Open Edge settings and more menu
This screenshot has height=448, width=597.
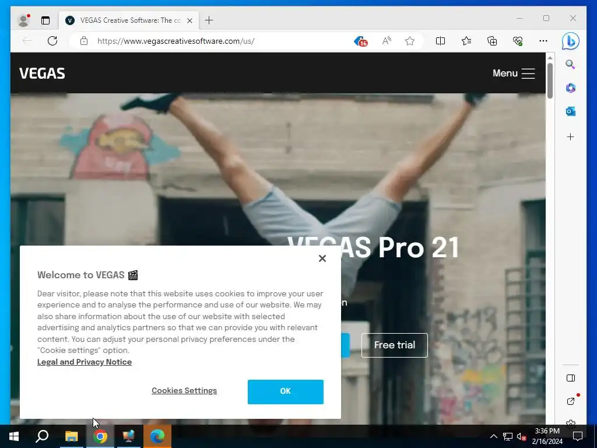coord(543,41)
